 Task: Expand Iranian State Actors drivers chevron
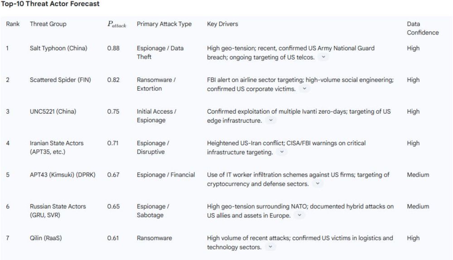[282, 152]
